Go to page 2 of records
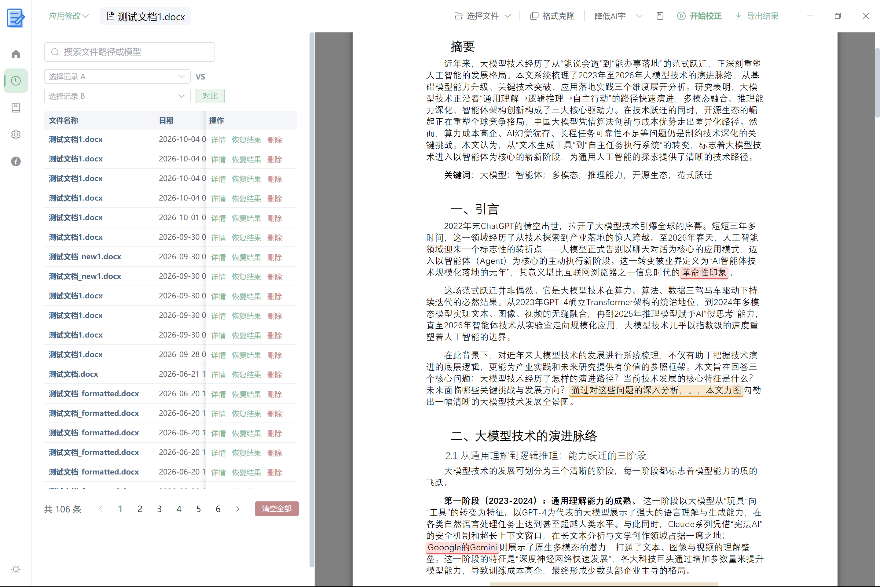The image size is (880, 587). click(140, 509)
